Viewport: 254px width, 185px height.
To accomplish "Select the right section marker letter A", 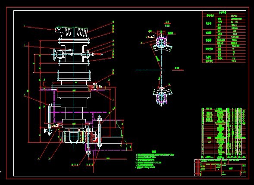I will coord(109,79).
